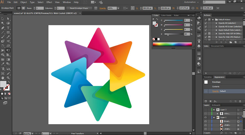
Task: Select the Eyedropper tool
Action: [x=3, y=64]
